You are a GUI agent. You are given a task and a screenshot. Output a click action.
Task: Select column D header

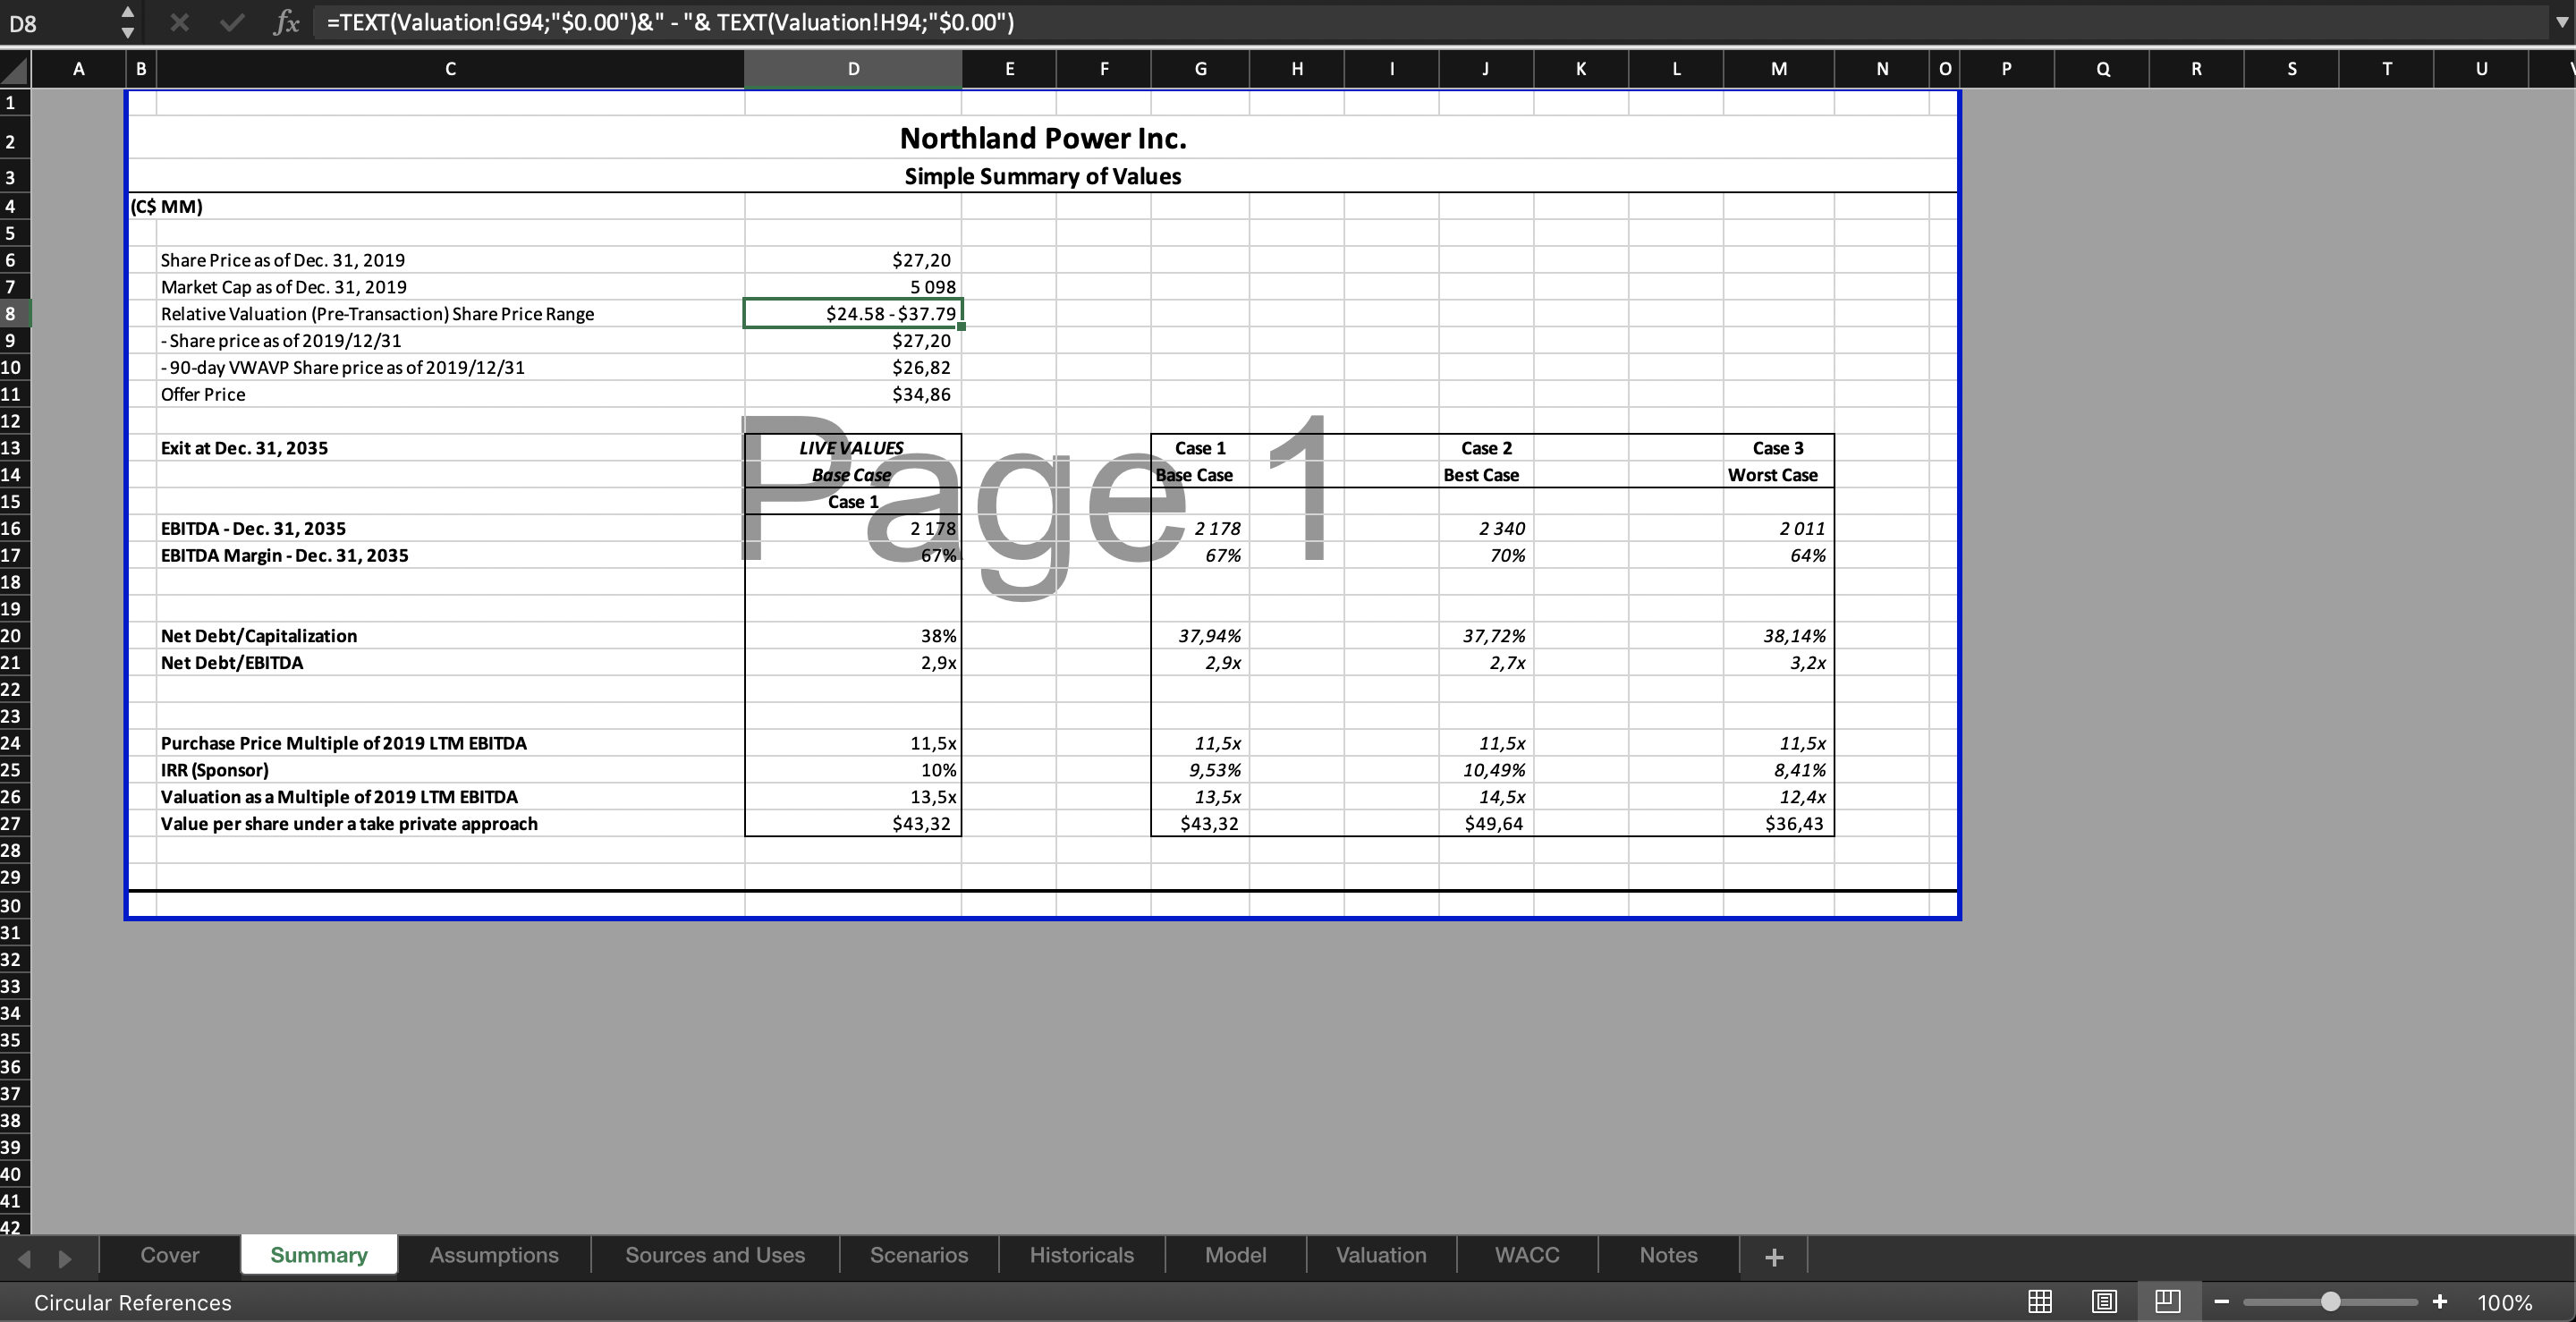853,69
